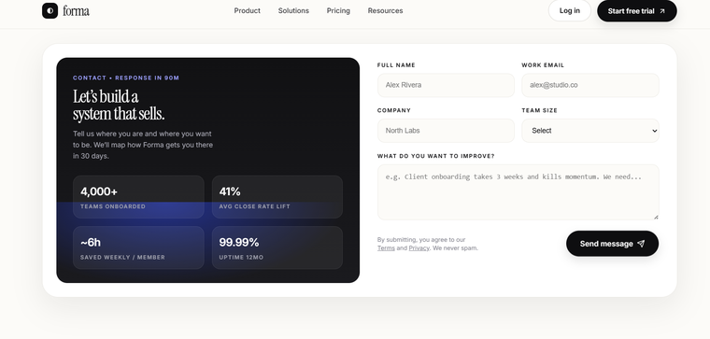This screenshot has width=710, height=339.
Task: Focus the Company input field
Action: pos(446,131)
